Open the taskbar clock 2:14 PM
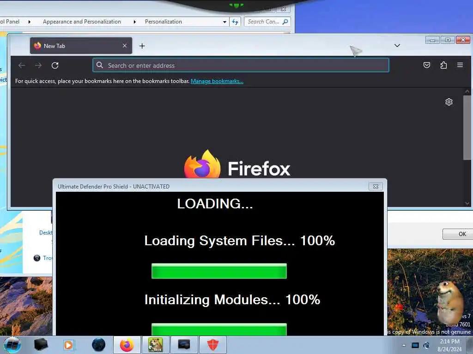473x354 pixels. tap(449, 345)
